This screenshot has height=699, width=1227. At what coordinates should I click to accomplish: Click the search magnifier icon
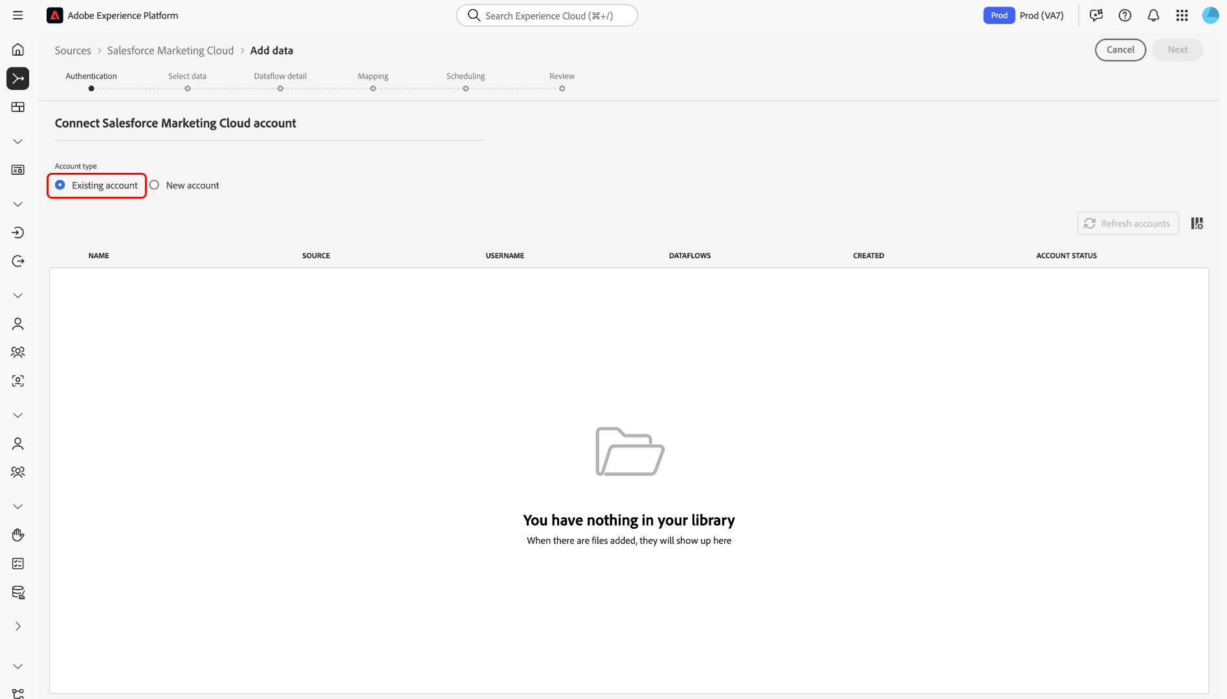click(474, 15)
